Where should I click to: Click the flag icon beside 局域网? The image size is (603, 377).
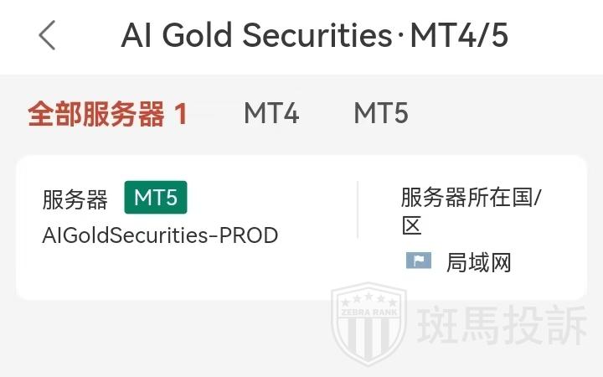[418, 261]
